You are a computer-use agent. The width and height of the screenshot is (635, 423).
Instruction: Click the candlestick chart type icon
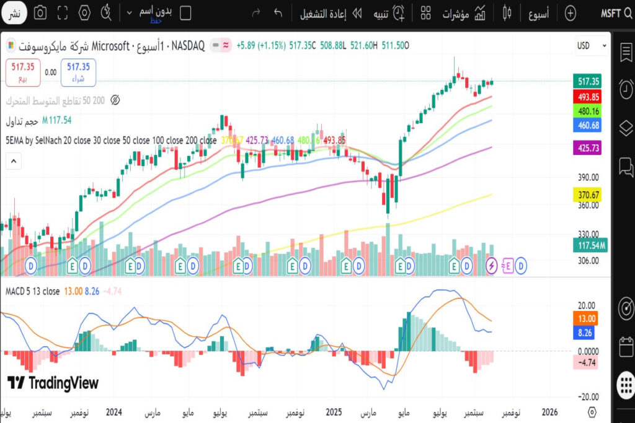coord(508,12)
